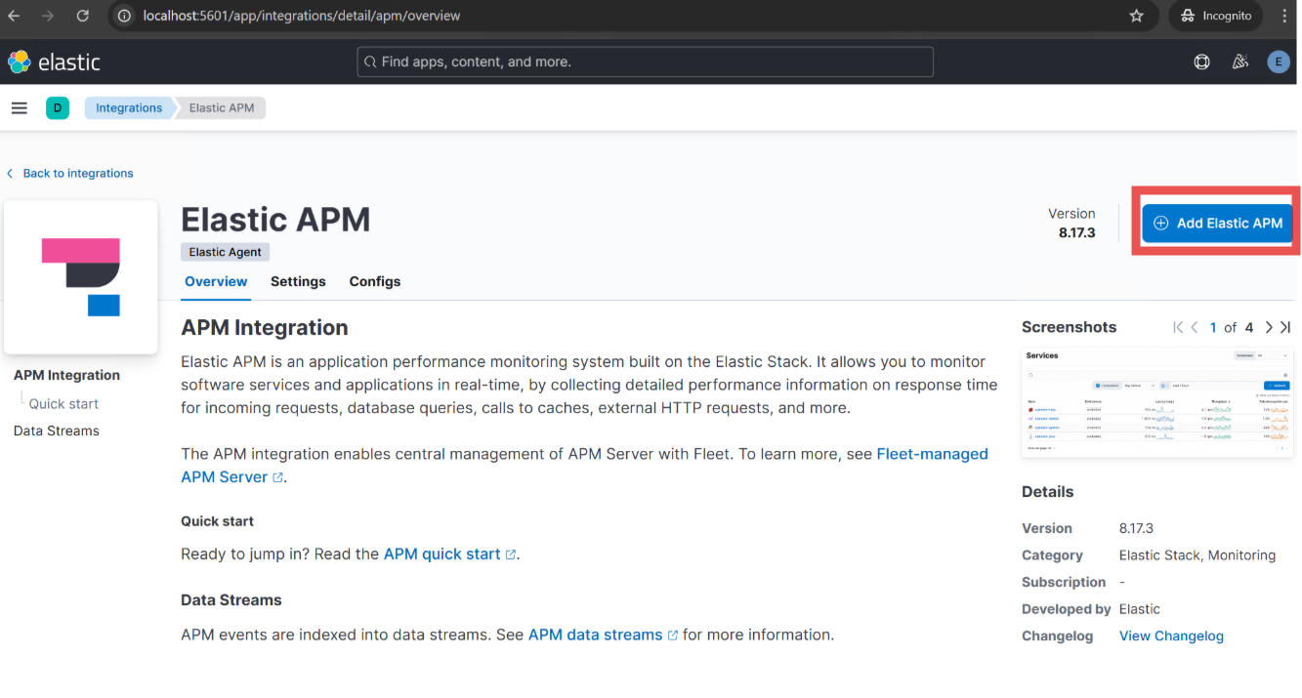Switch to the Settings tab
The width and height of the screenshot is (1302, 698).
(298, 281)
